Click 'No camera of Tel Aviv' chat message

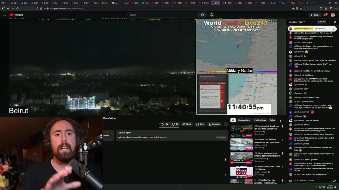pos(308,174)
